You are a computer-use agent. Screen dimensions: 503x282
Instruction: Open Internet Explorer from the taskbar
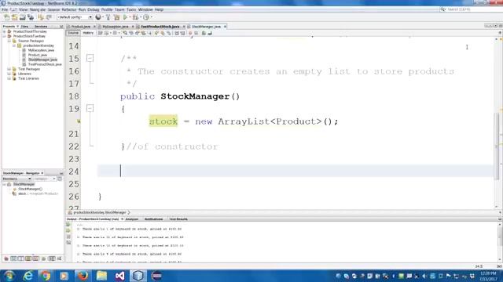(28, 276)
